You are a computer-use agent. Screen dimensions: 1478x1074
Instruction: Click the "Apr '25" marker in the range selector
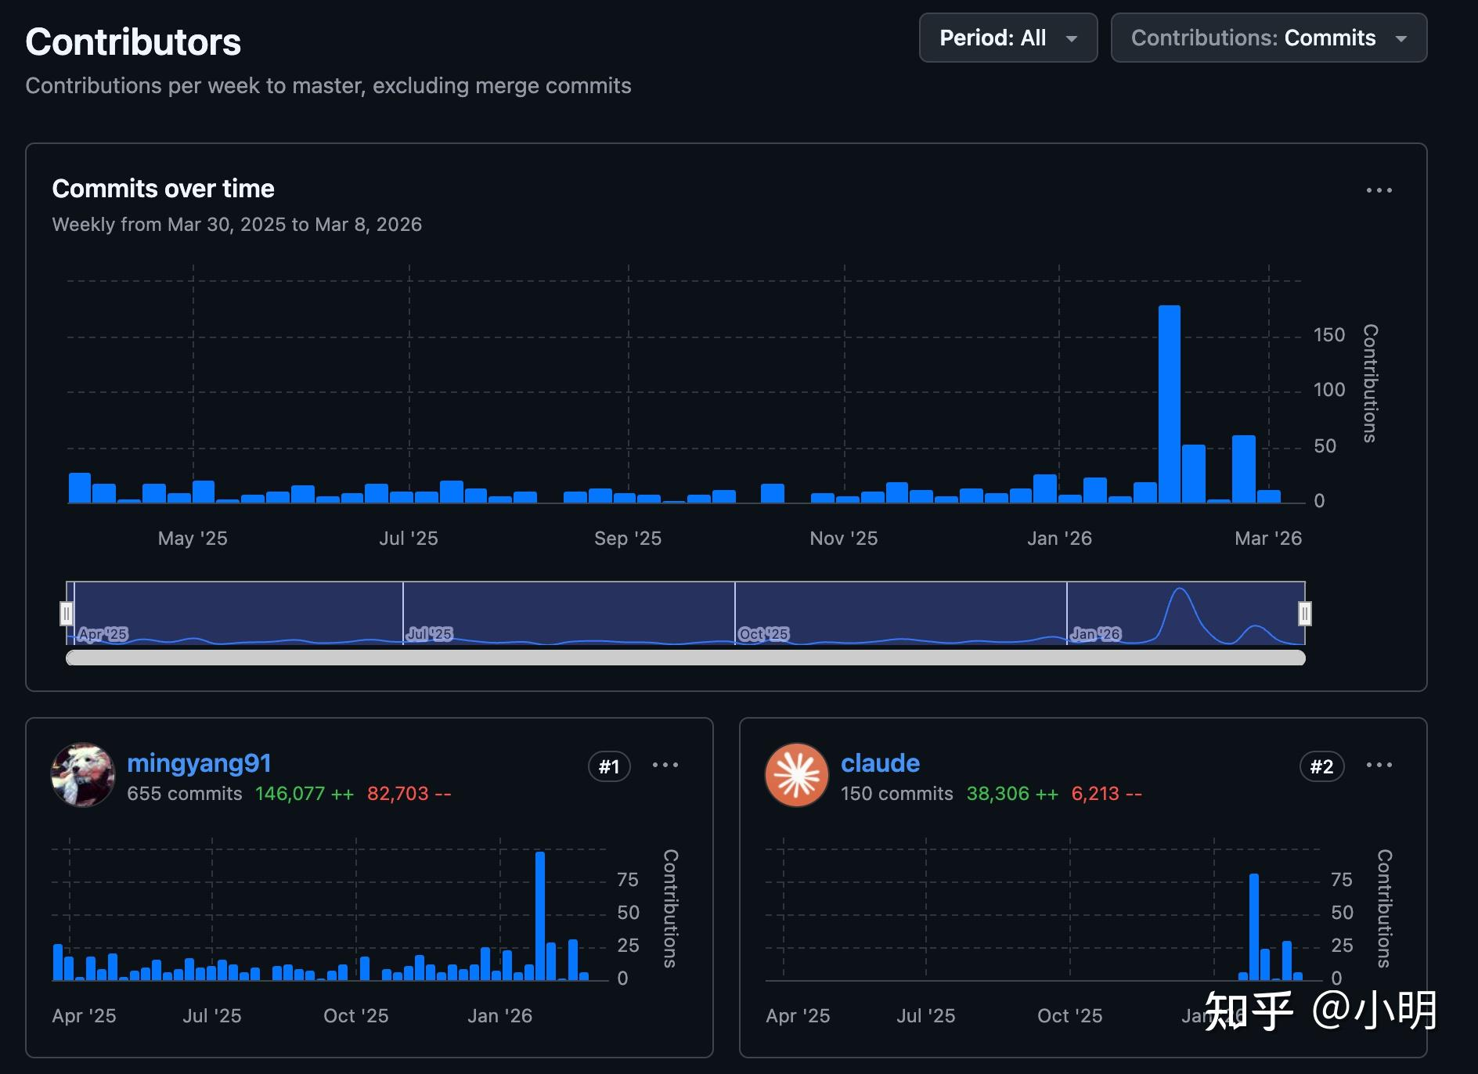[x=103, y=634]
